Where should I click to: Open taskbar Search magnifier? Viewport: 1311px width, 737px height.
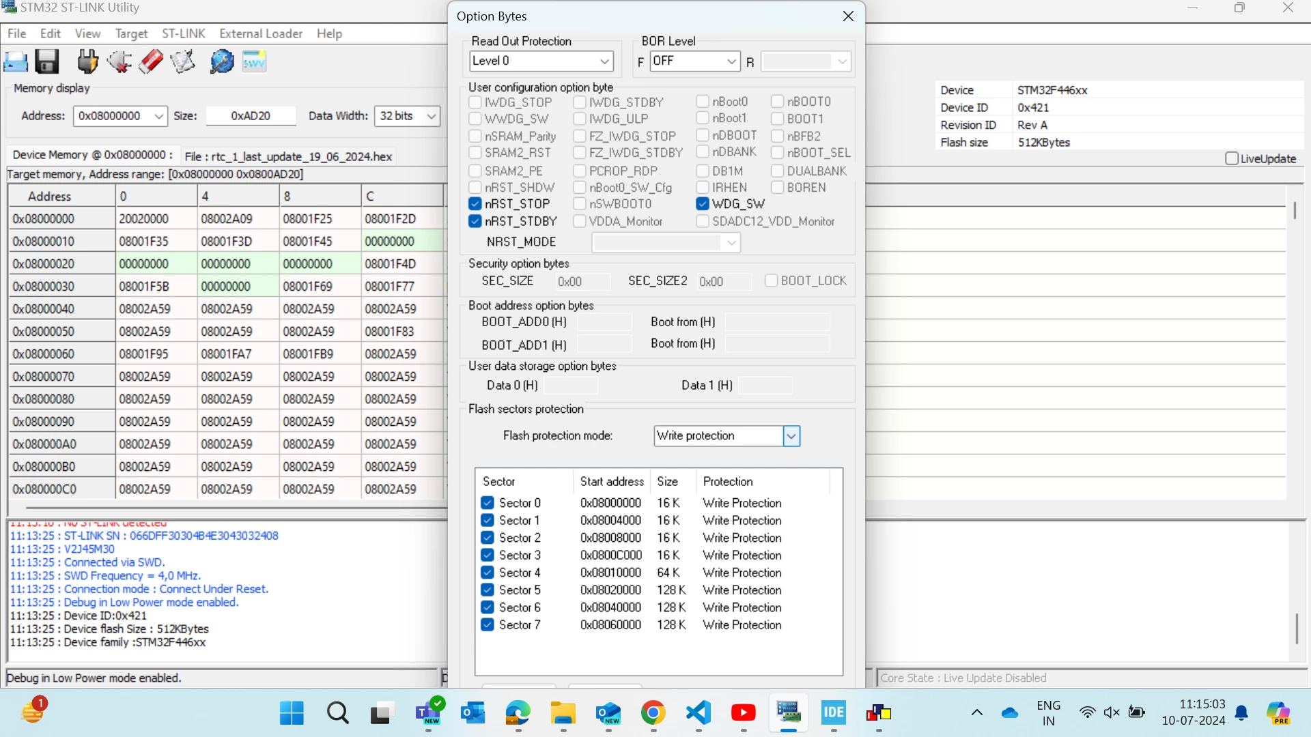(x=338, y=713)
